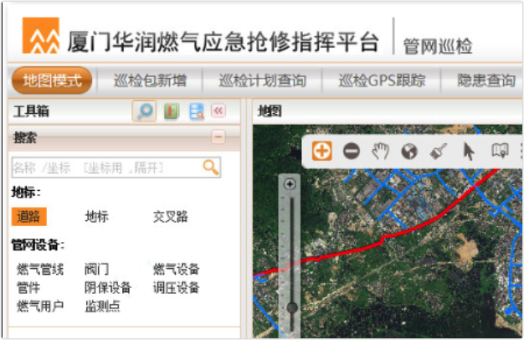Select the zoom in (plus) map tool

[x=321, y=151]
